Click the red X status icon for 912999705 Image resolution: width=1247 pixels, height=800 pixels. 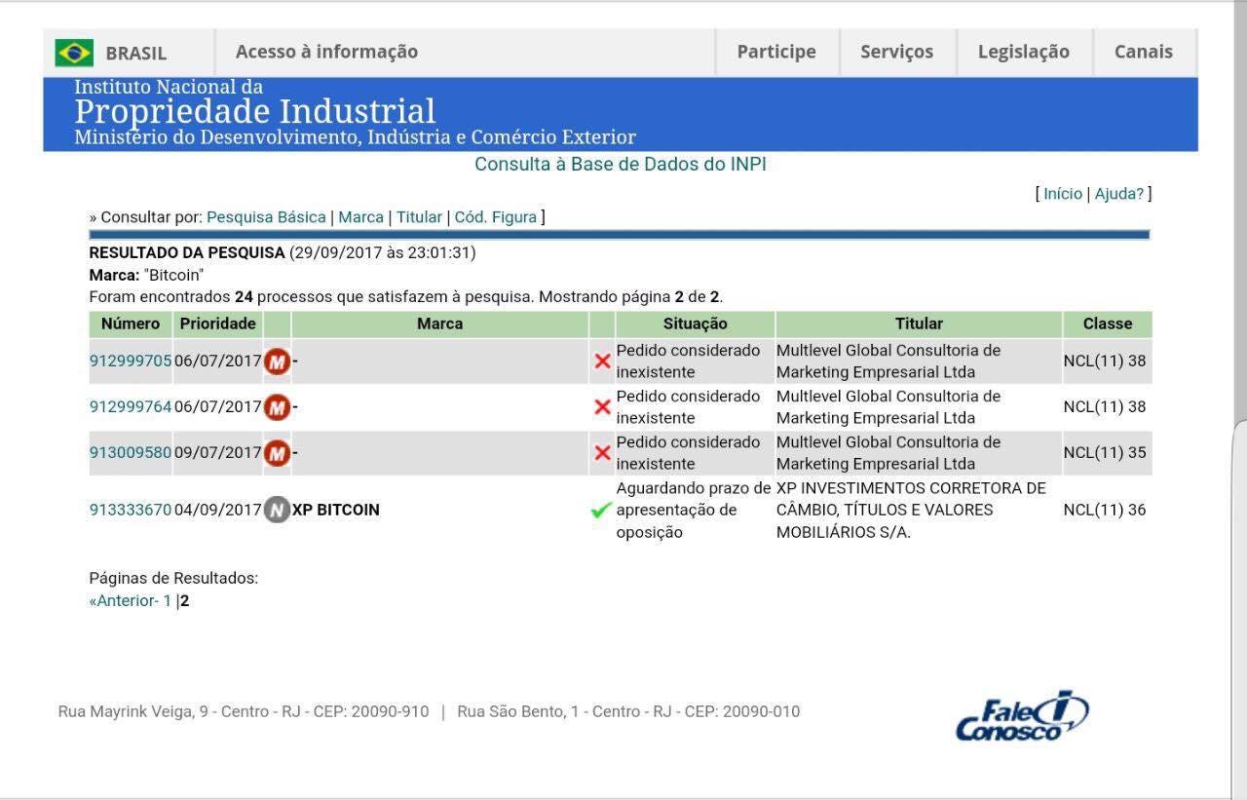pos(602,362)
